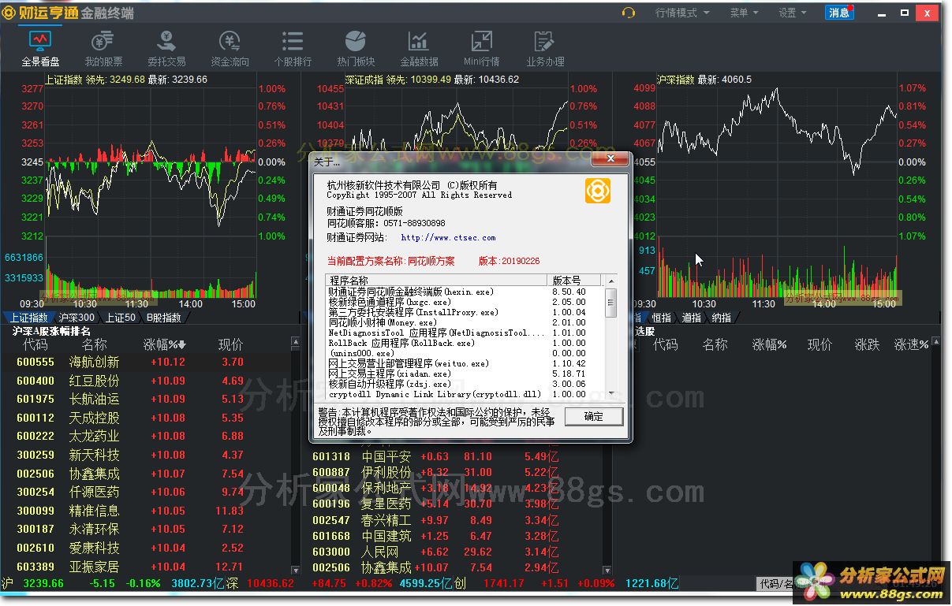Click the 涨速% header in right panel
The height and width of the screenshot is (606, 952).
(913, 344)
